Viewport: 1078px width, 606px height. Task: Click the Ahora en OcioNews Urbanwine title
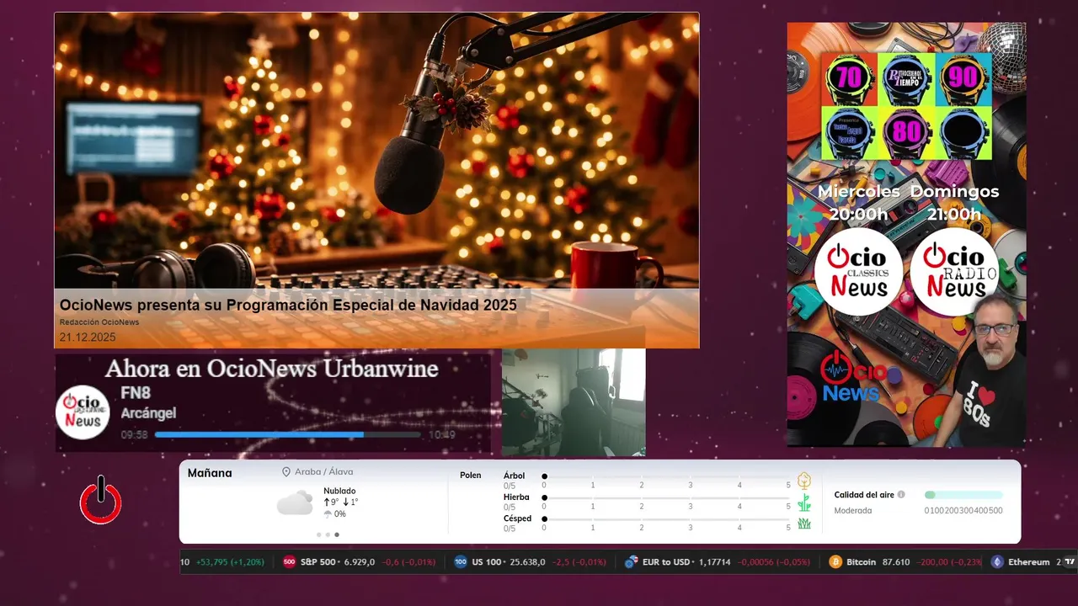(271, 369)
